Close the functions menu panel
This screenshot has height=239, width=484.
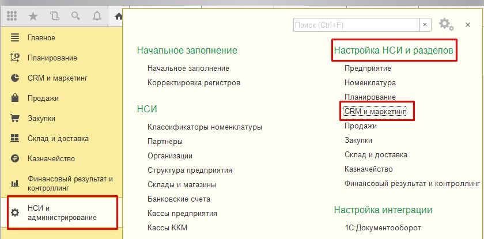(468, 25)
